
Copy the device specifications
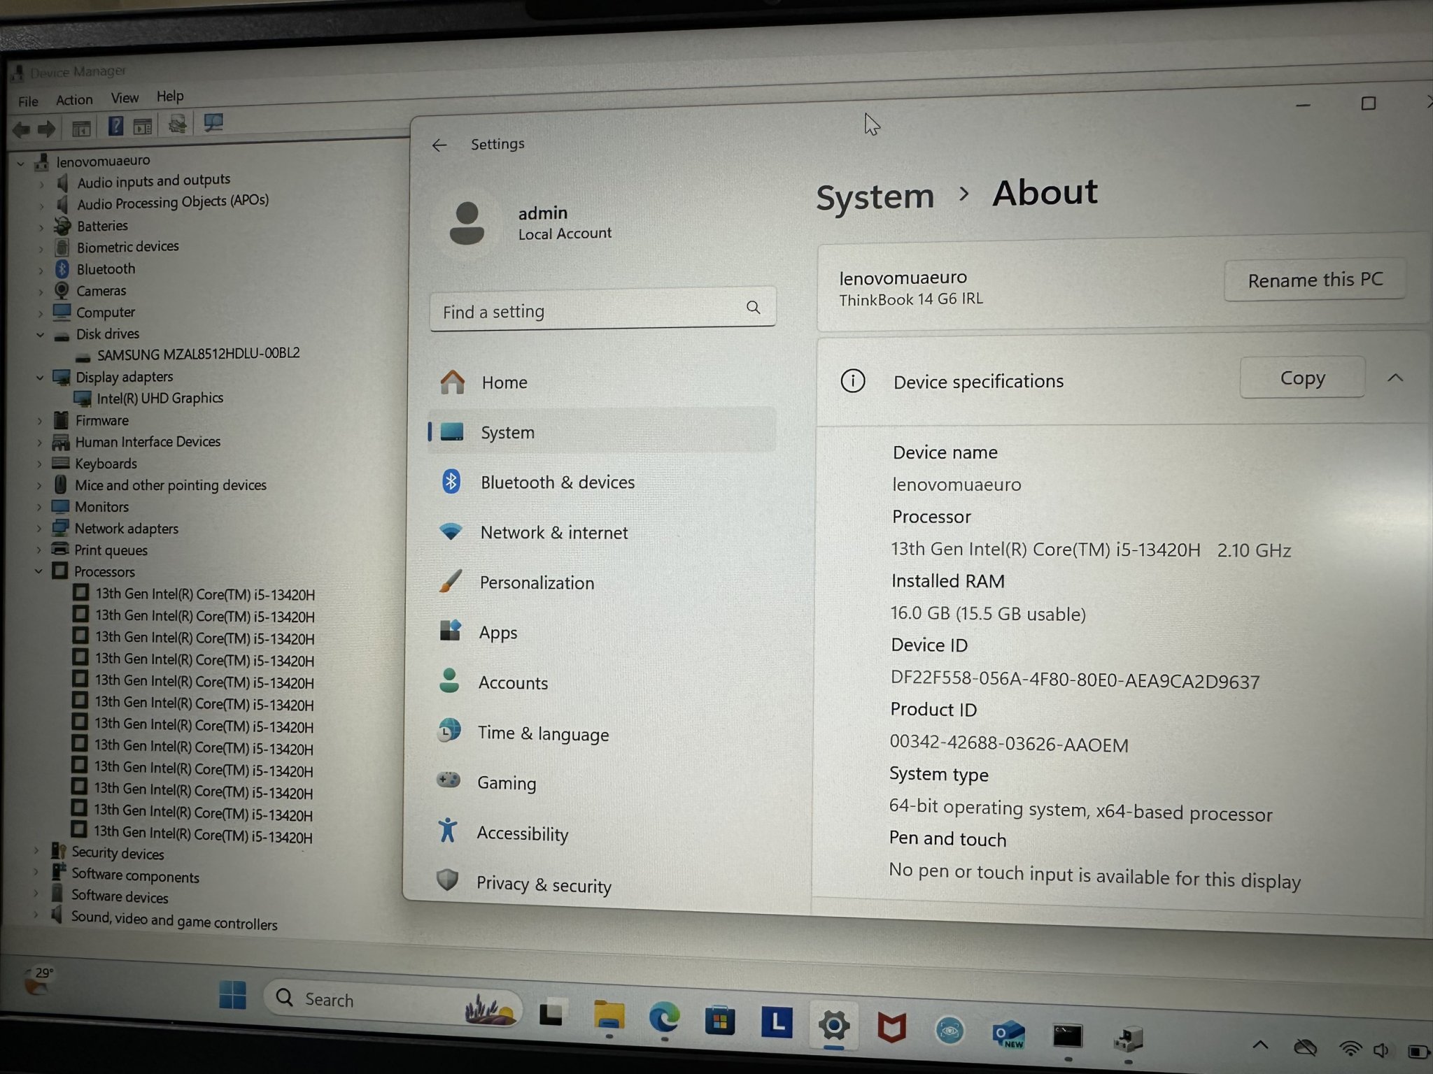point(1301,378)
